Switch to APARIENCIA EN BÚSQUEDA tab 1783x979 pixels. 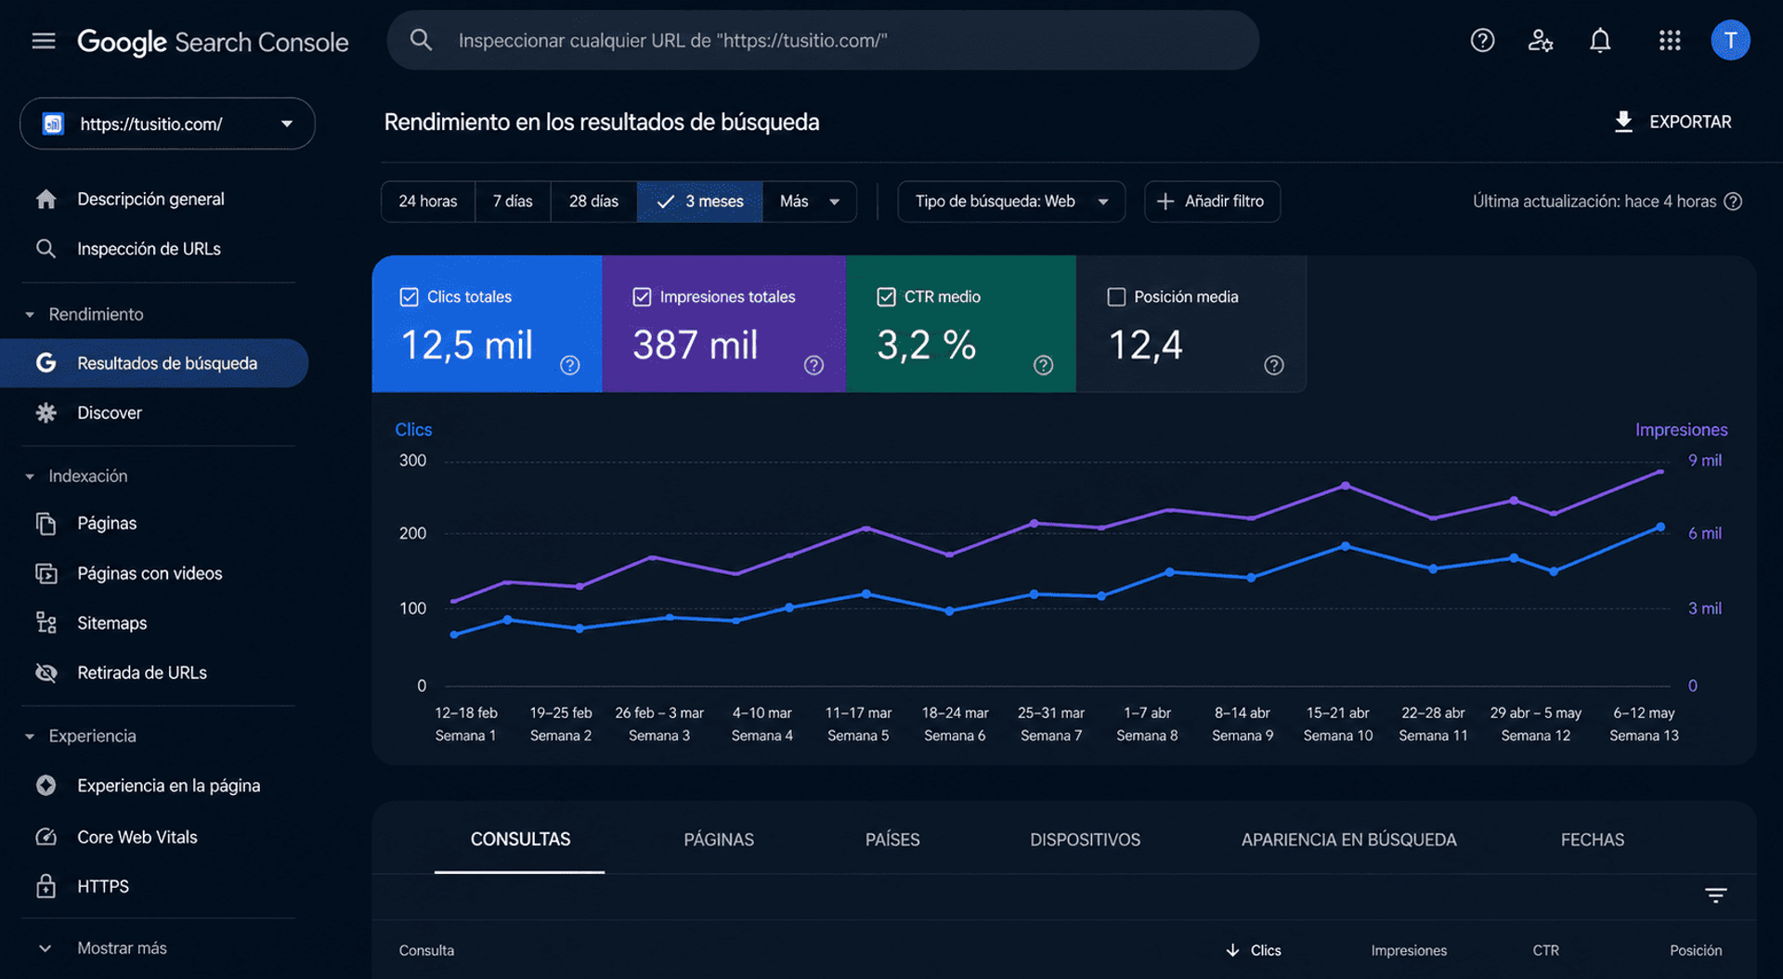click(1348, 840)
